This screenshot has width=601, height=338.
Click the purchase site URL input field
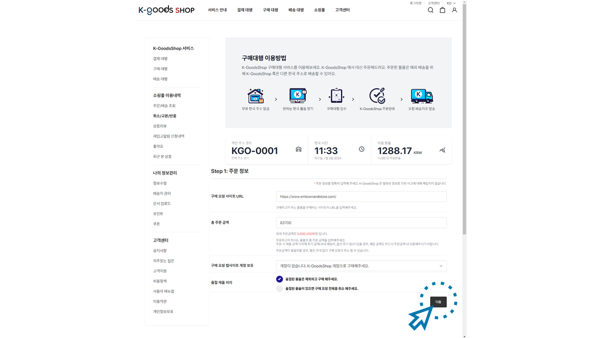(361, 197)
